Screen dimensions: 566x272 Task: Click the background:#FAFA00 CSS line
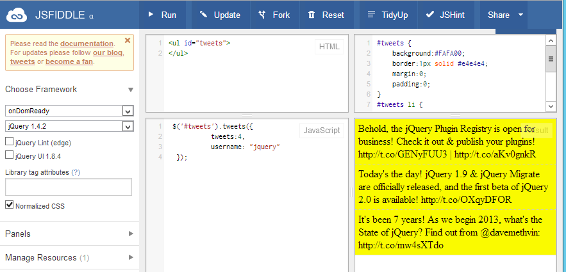point(429,53)
